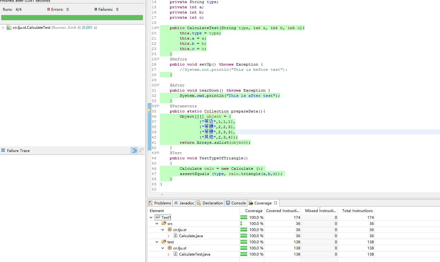Click the Calculate.java file icon

pyautogui.click(x=175, y=236)
